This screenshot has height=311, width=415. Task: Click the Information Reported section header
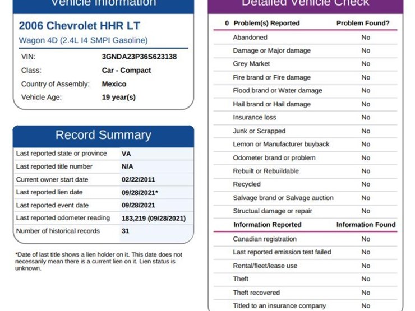(267, 225)
